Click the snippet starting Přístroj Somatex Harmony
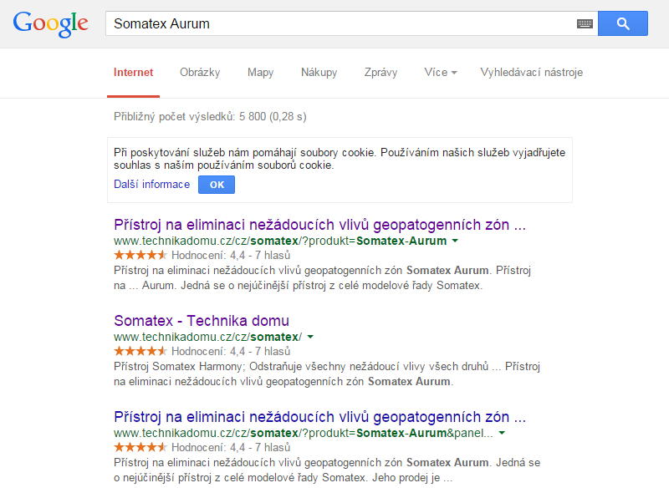669x493 pixels. (x=327, y=374)
